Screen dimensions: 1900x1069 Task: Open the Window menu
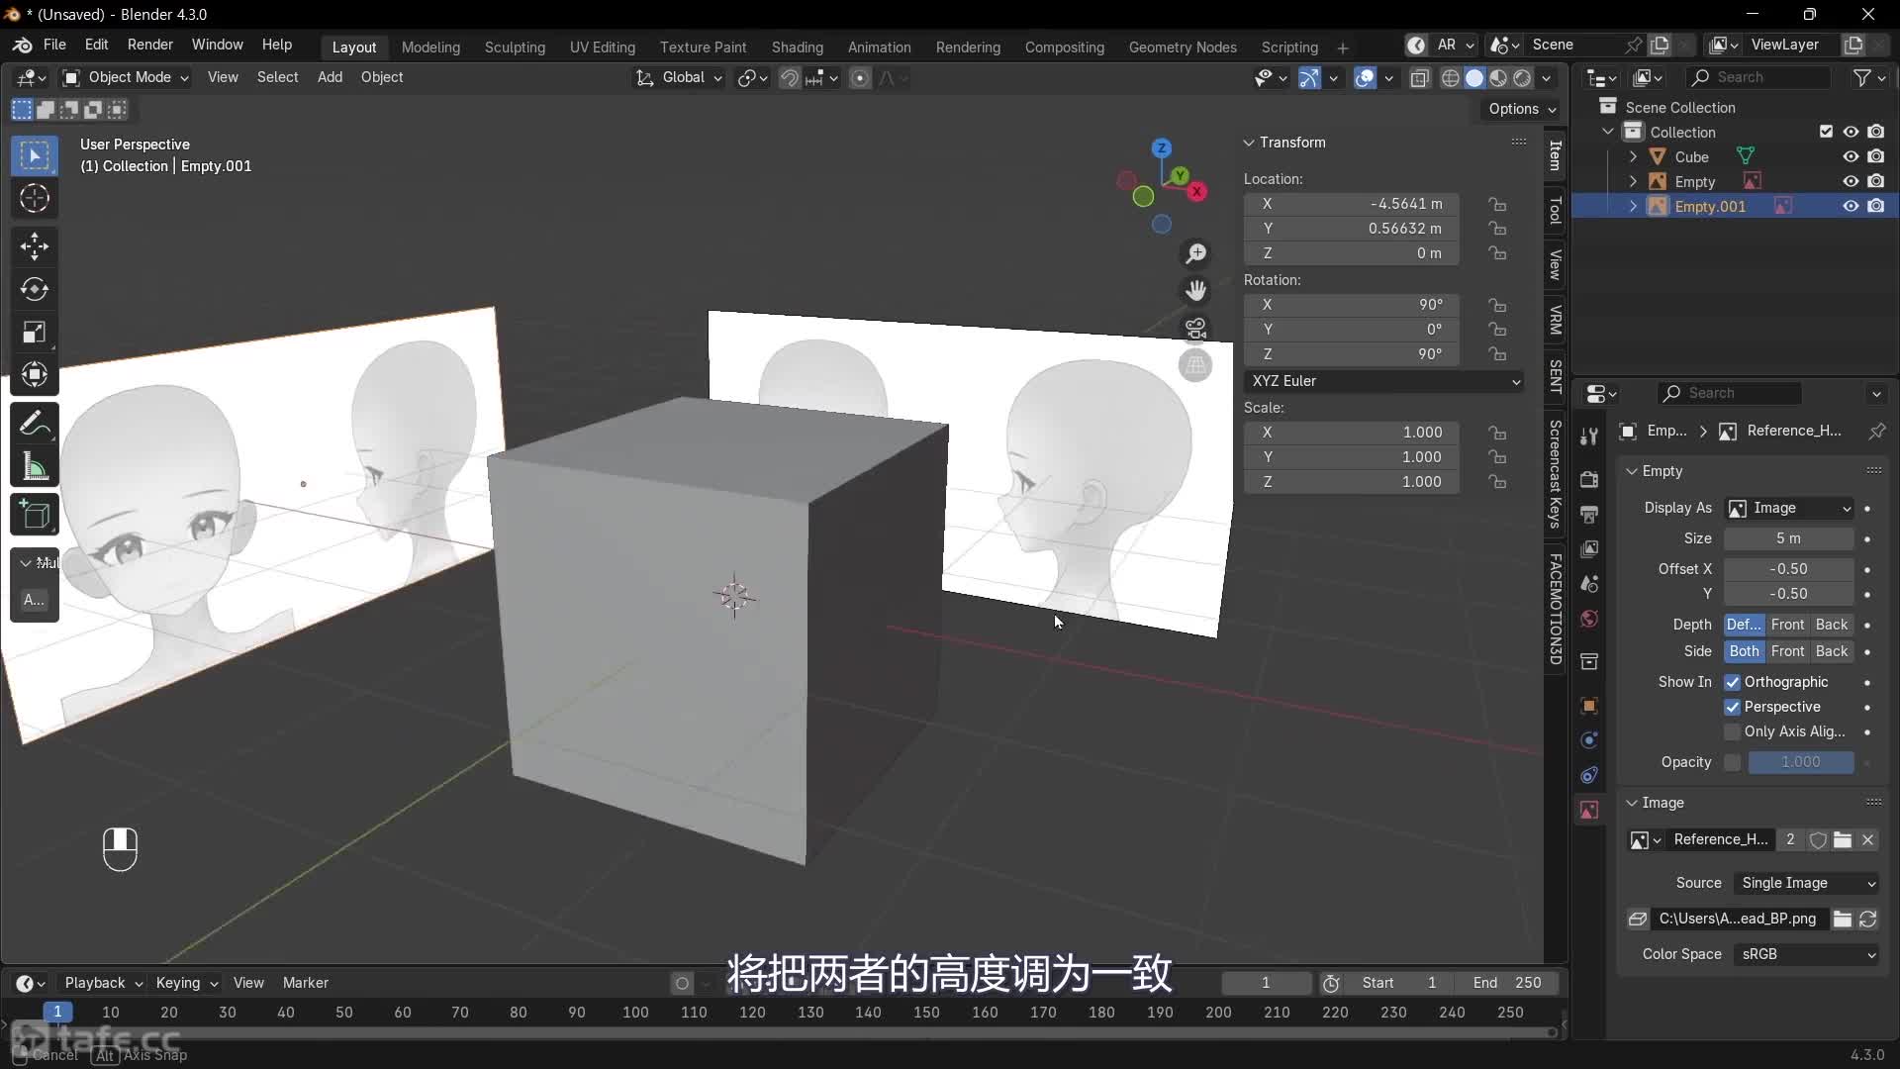click(217, 45)
